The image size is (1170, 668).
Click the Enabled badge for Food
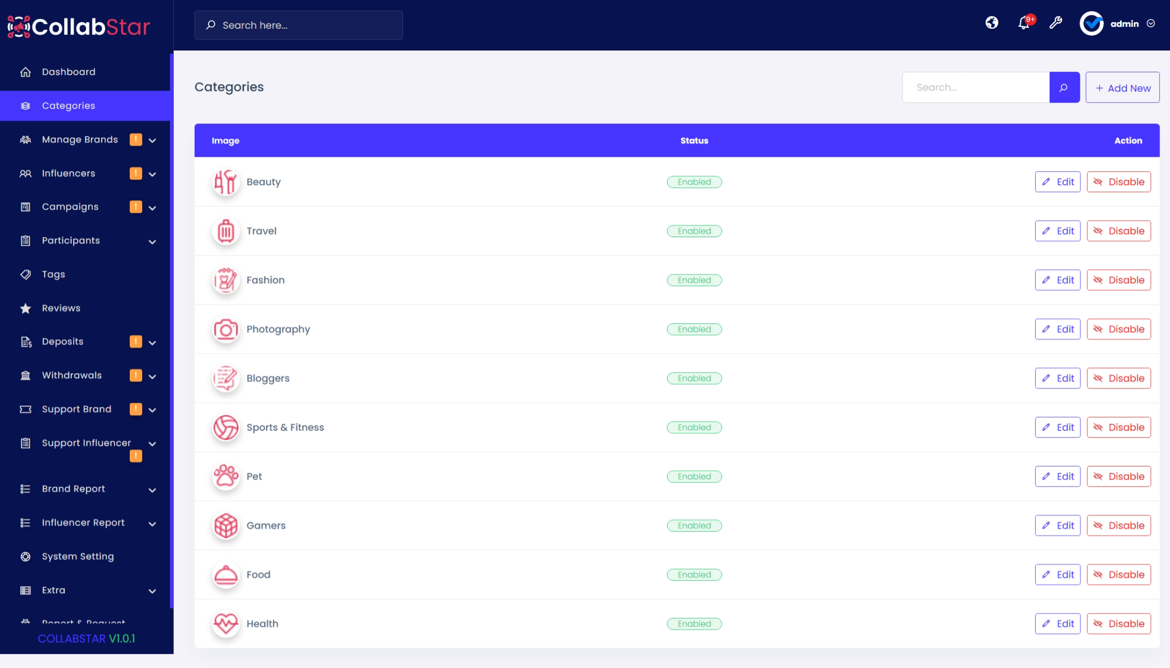(x=694, y=574)
